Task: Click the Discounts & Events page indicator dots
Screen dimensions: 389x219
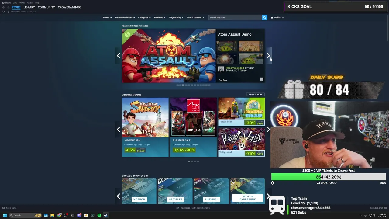Action: coord(193,162)
